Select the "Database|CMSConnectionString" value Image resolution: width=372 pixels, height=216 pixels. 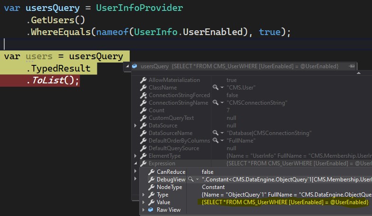269,133
